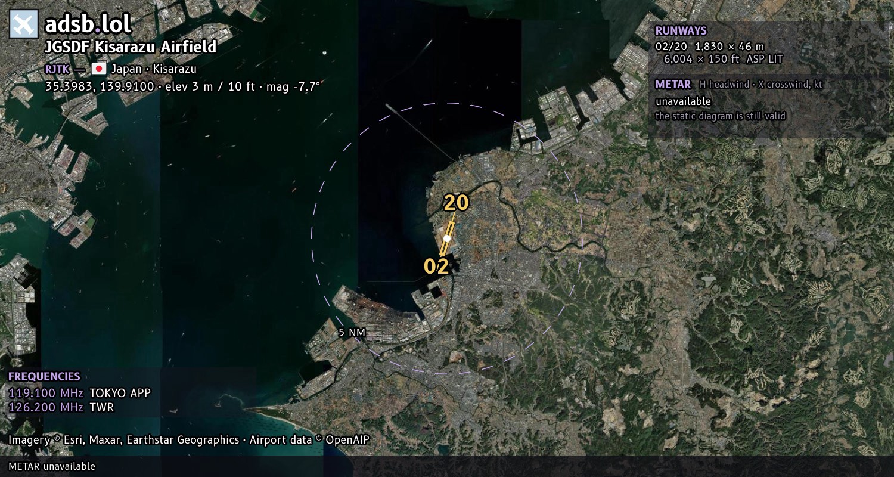Select the 119.100 MHz TOKYO APP frequency

(x=80, y=393)
